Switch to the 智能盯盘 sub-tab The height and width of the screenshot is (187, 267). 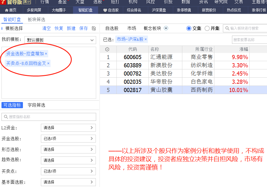click(12, 20)
